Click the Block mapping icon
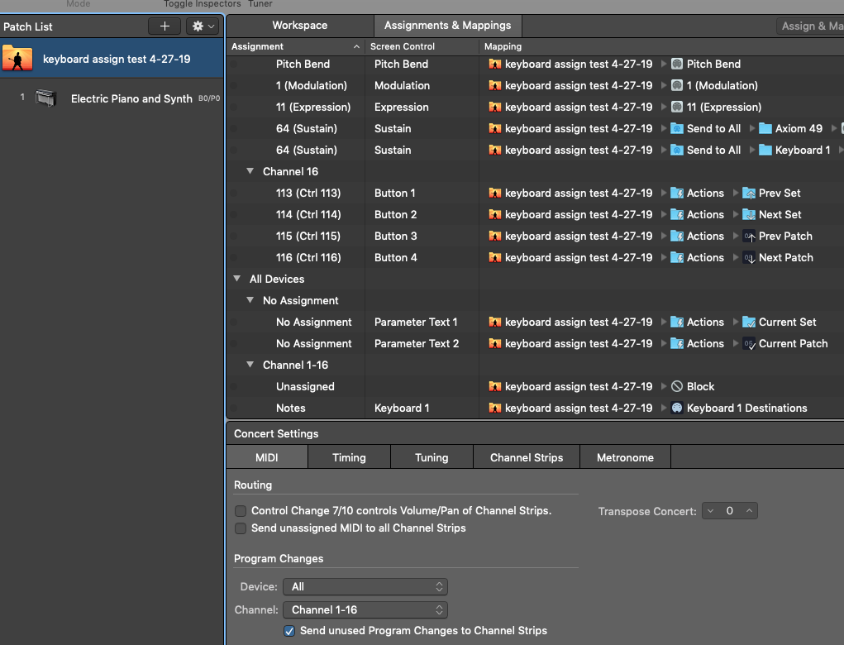Screen dimensions: 844x645 pyautogui.click(x=677, y=387)
